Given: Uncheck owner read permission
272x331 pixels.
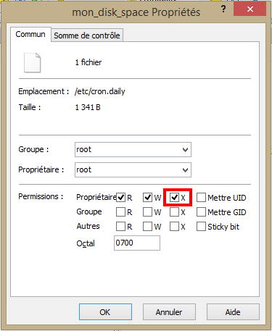Looking at the screenshot, I should (x=120, y=197).
